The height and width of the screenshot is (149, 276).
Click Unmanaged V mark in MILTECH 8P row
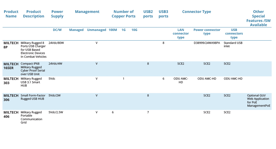pyautogui.click(x=97, y=43)
